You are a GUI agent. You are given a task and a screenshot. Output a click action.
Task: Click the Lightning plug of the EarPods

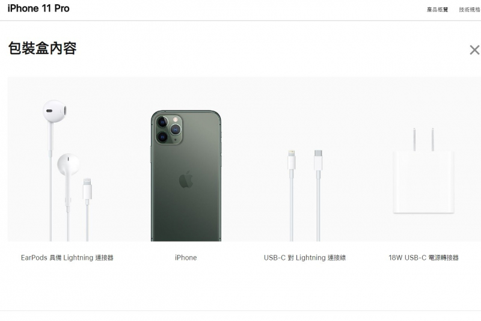87,189
